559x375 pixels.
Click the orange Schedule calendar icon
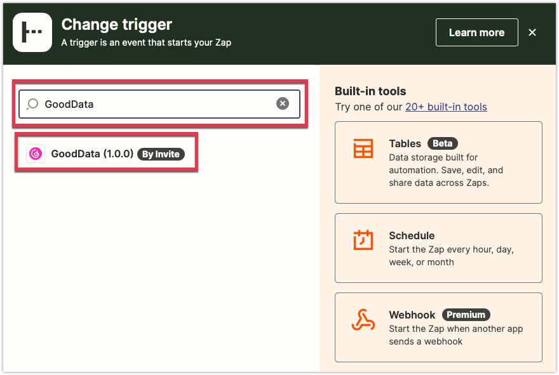[363, 240]
